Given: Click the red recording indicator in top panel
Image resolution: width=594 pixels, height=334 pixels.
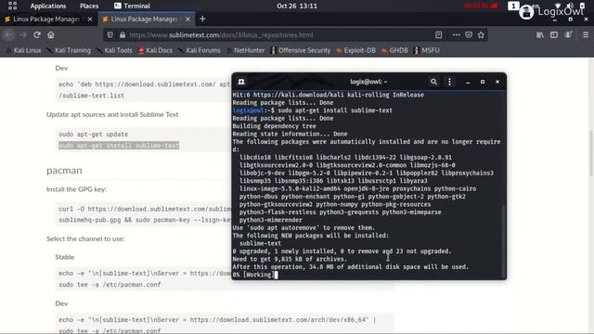Looking at the screenshot, I should [481, 6].
